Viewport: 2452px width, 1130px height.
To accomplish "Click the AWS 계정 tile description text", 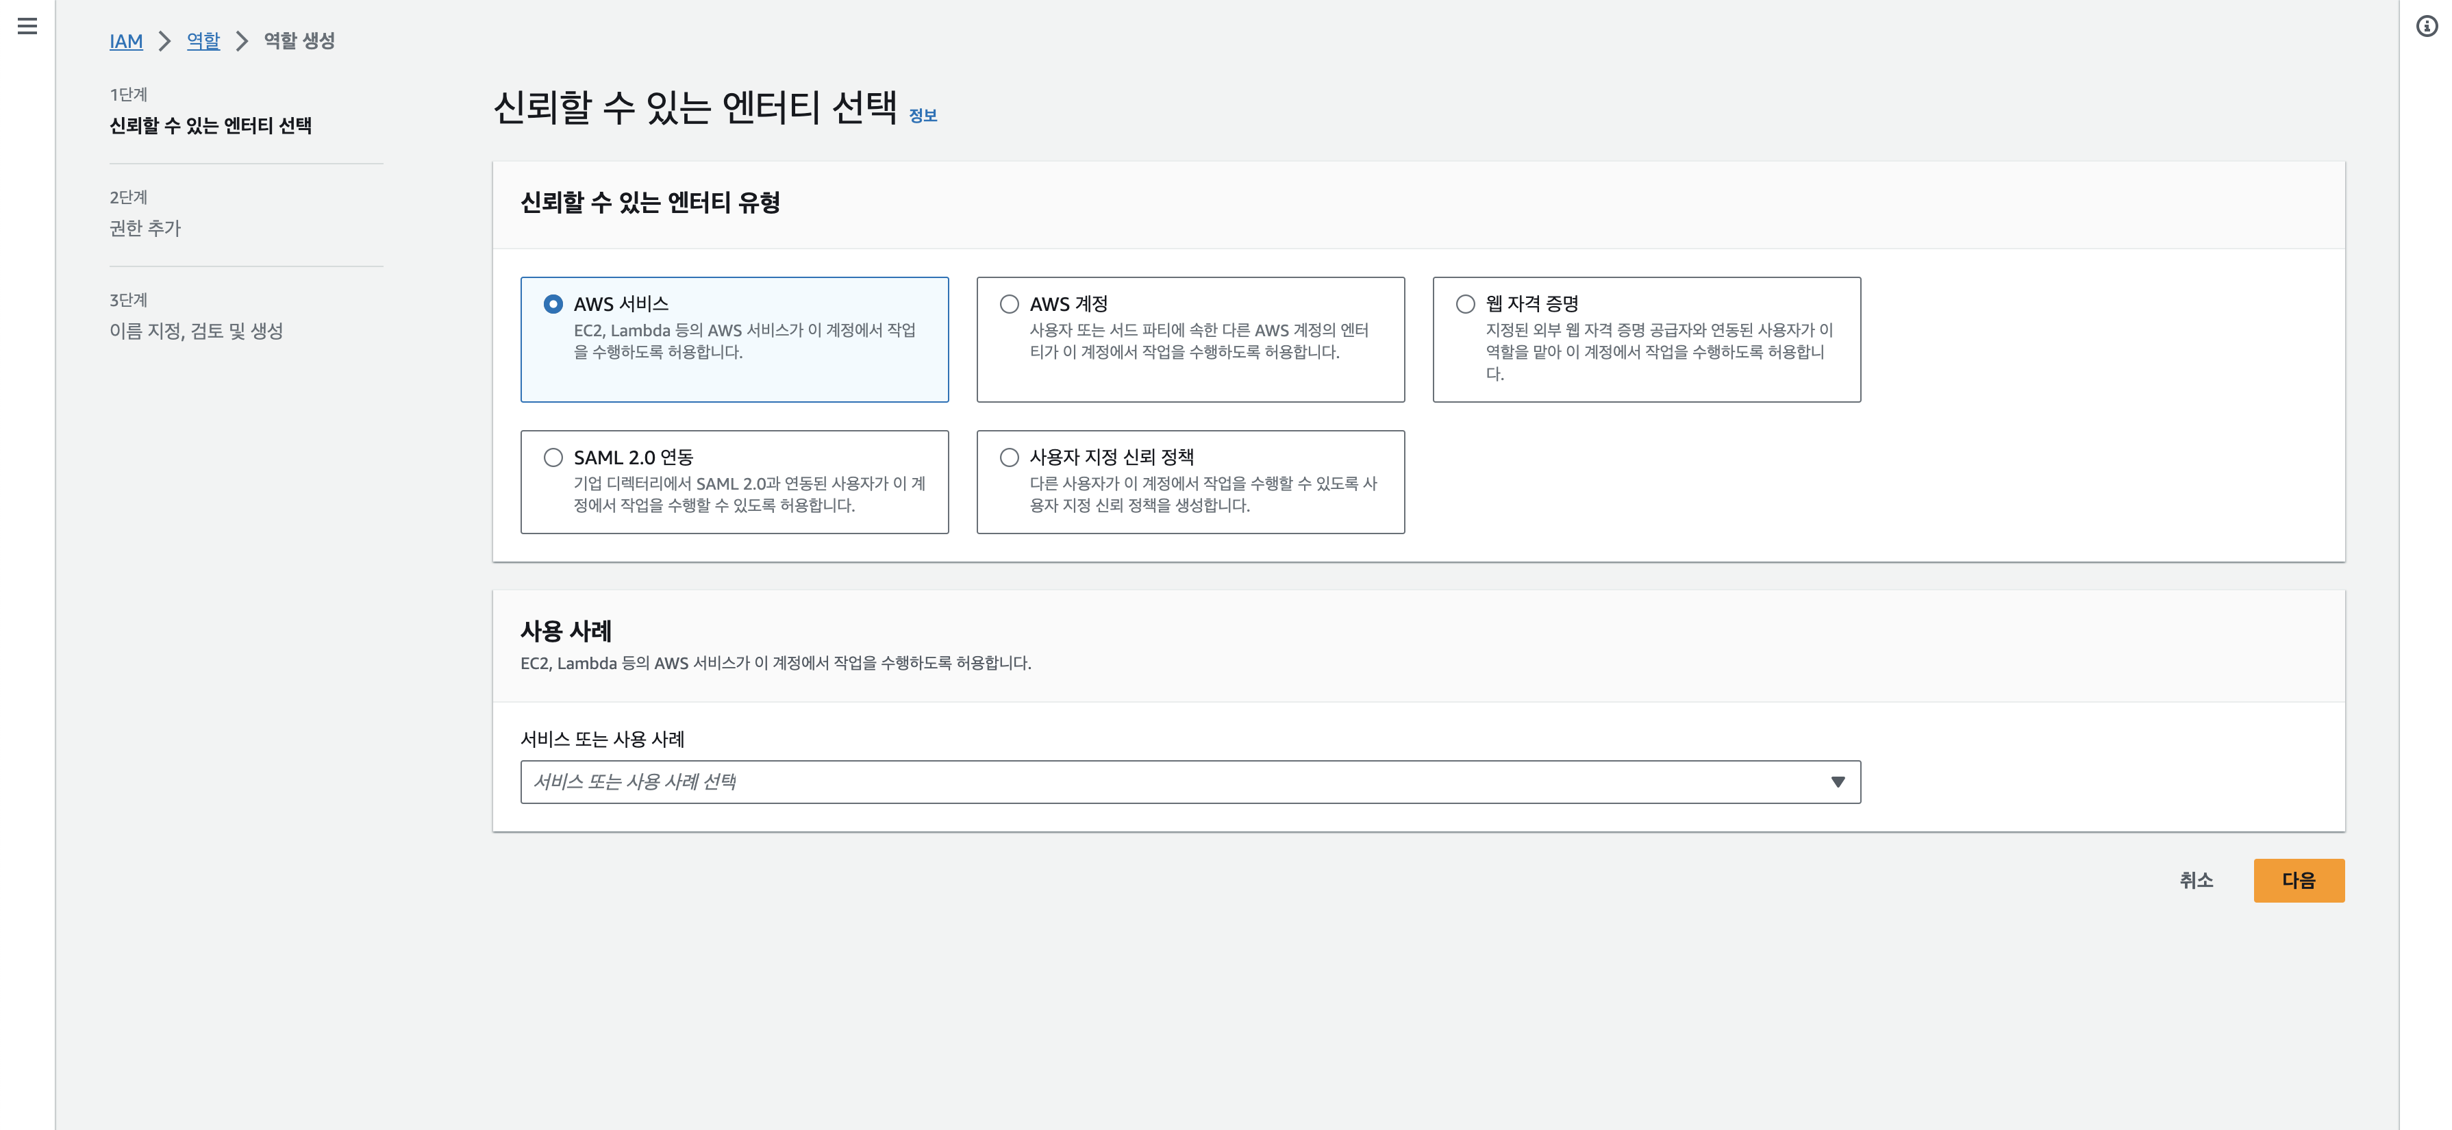I will pyautogui.click(x=1197, y=341).
